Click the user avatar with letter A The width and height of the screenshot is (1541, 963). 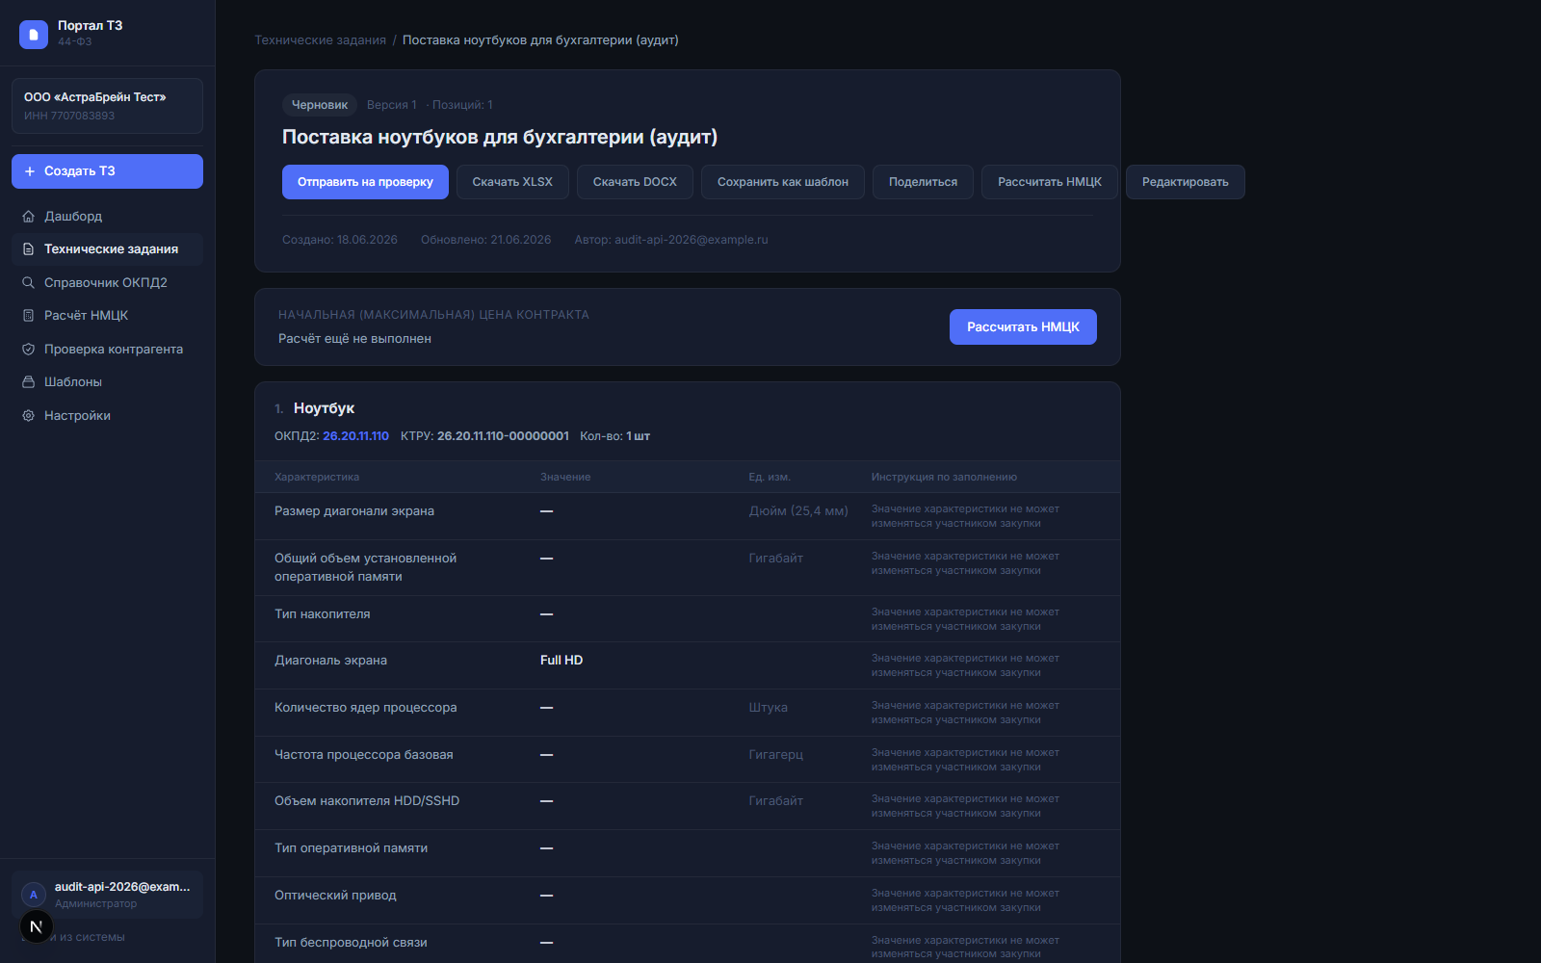pyautogui.click(x=34, y=895)
